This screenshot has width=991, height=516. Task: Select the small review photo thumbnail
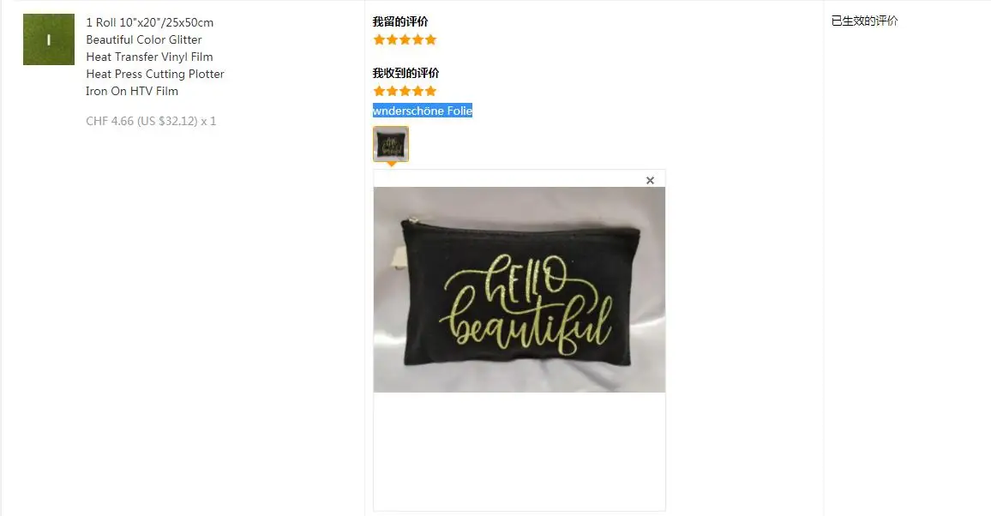click(x=391, y=143)
